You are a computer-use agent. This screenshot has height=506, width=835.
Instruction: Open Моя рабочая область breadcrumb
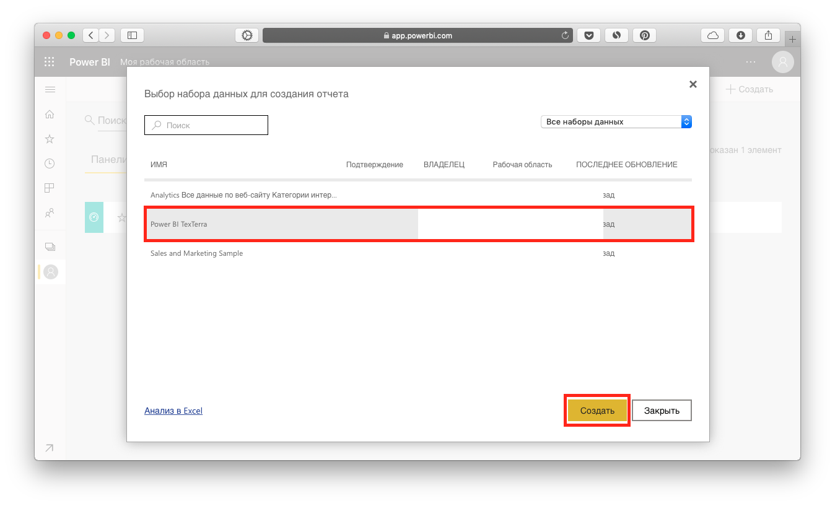click(165, 62)
